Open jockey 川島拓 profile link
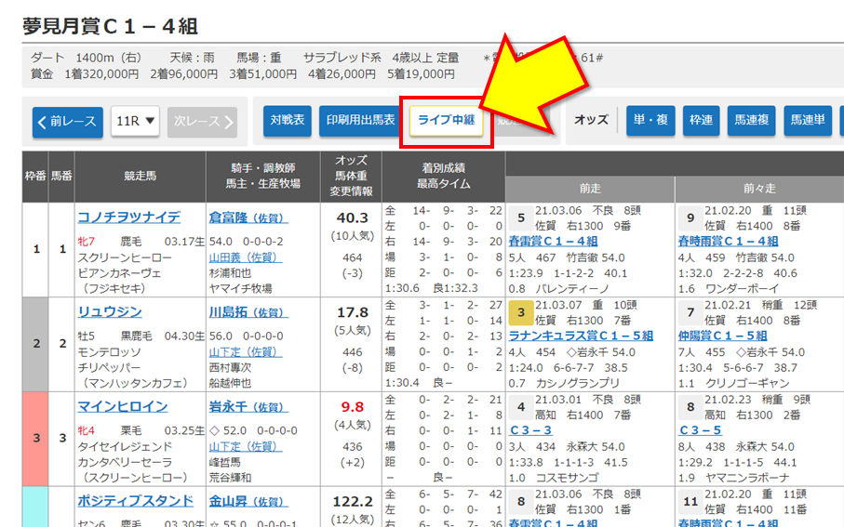 pyautogui.click(x=248, y=312)
